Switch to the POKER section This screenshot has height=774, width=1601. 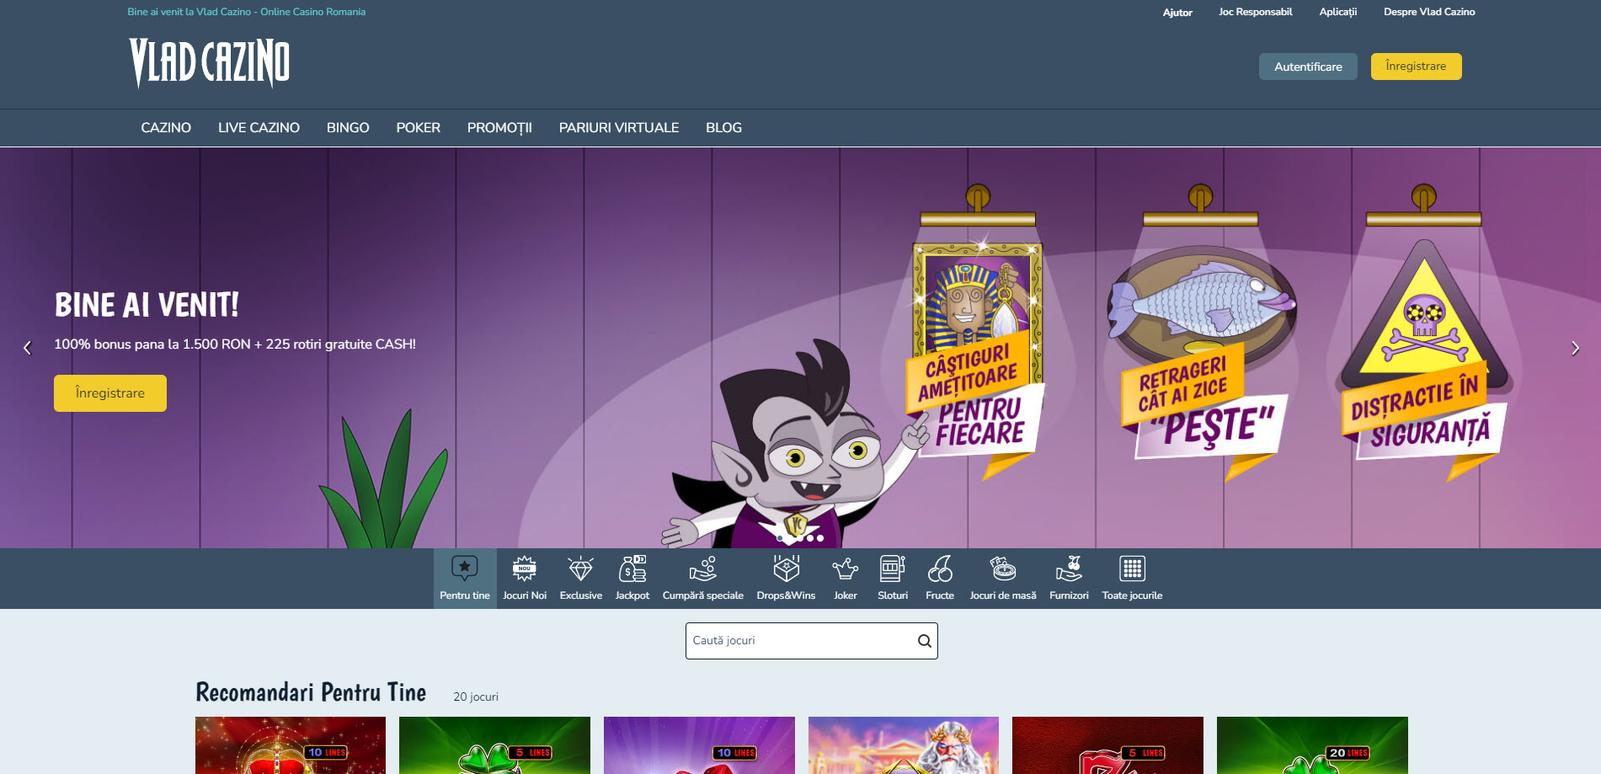pyautogui.click(x=419, y=128)
